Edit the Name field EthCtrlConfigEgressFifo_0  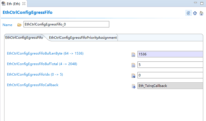(66, 24)
